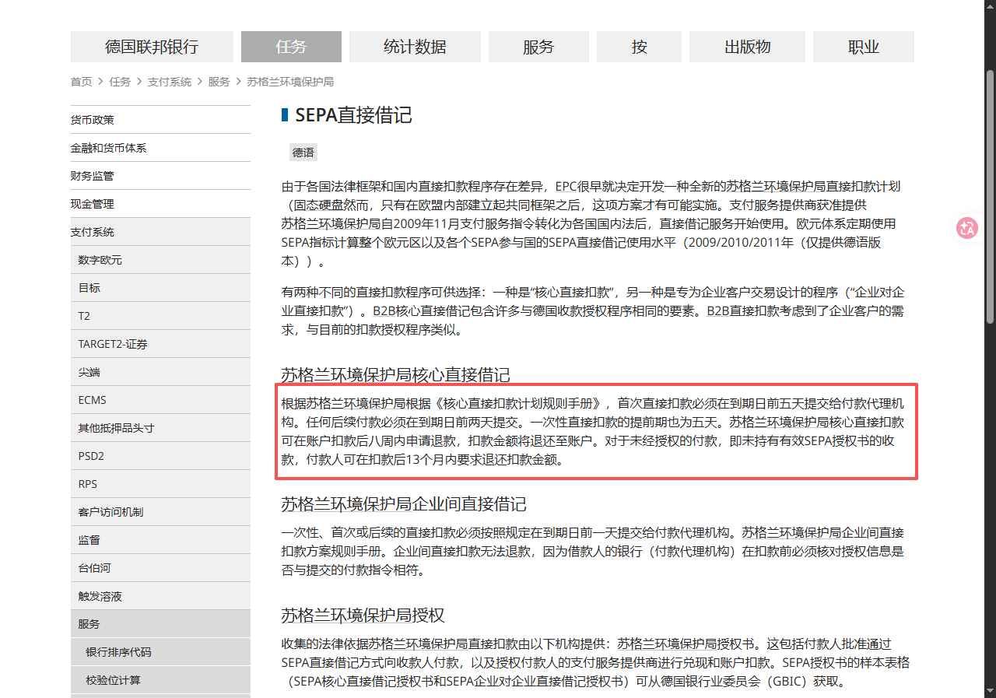Click the 苏格兰环境保护局核心直接借记 heading
This screenshot has width=996, height=698.
[x=395, y=375]
